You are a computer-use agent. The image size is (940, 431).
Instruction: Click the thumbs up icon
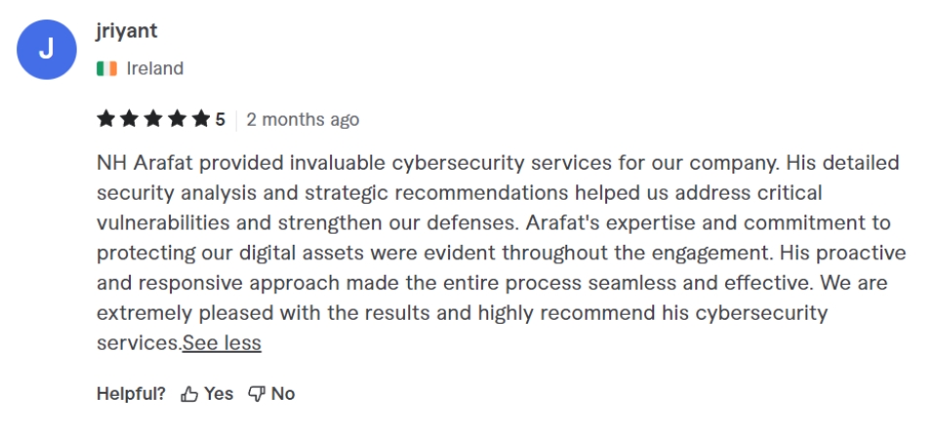189,394
